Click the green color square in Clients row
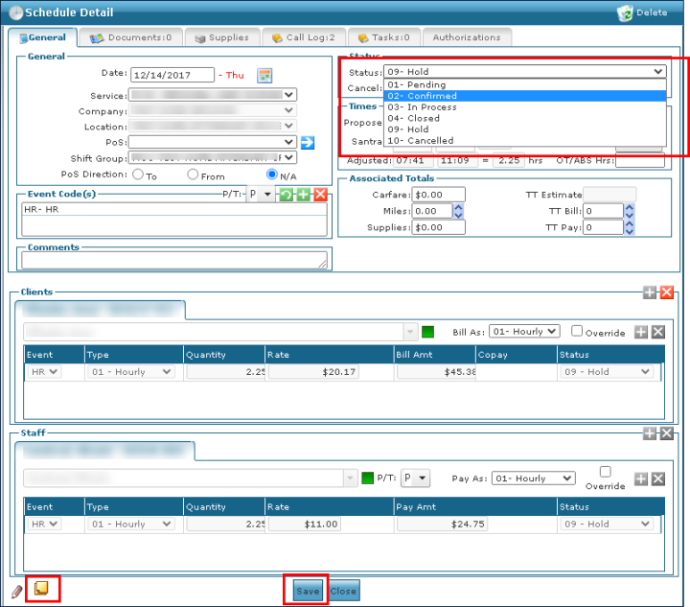The width and height of the screenshot is (690, 607). (427, 332)
